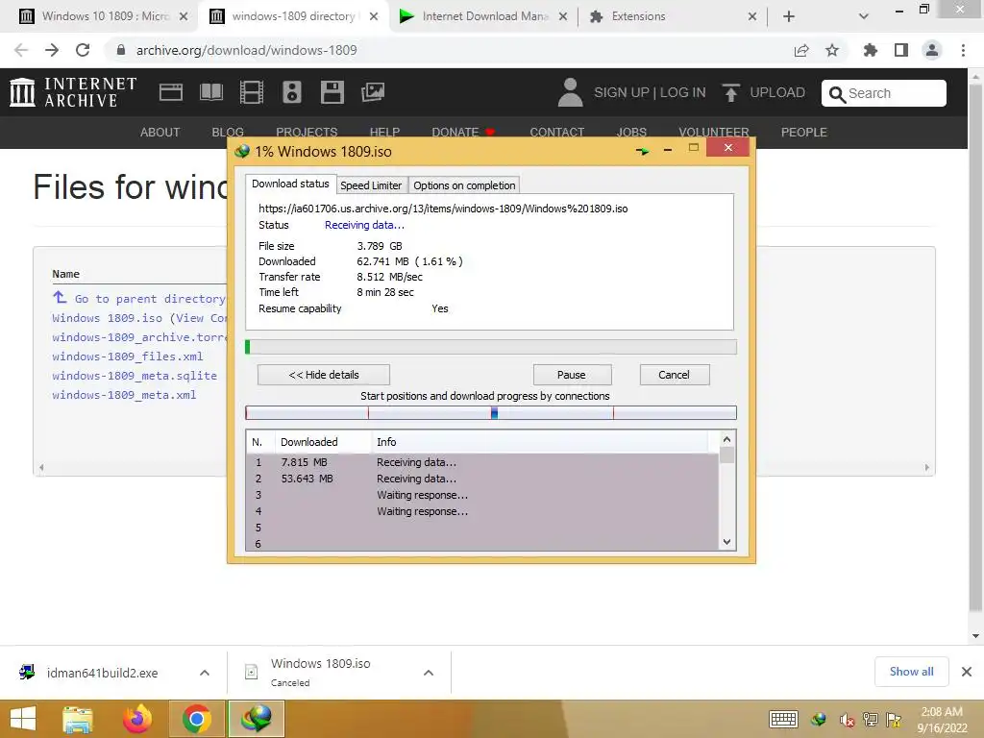984x738 pixels.
Task: Click the browser Forward arrow
Action: tap(52, 50)
